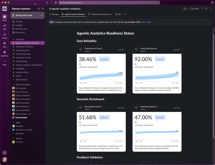Collapse the Channels section
This screenshot has width=215, height=165.
[14, 39]
